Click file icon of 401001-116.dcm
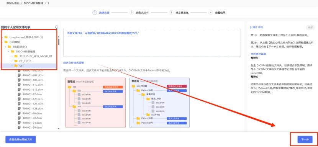The height and width of the screenshot is (147, 318). [19, 90]
